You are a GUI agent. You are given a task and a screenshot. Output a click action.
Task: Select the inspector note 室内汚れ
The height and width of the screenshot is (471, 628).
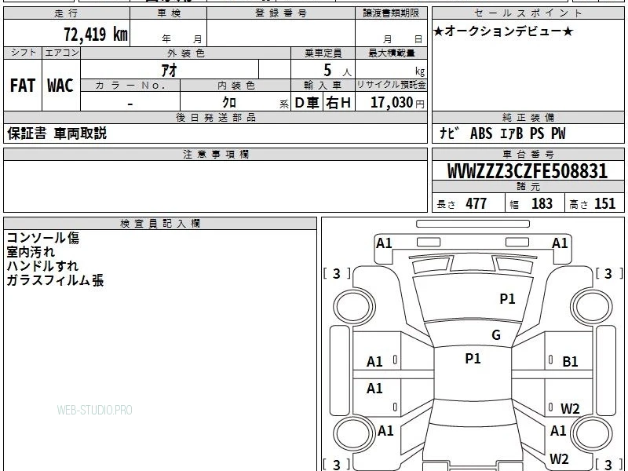point(31,252)
